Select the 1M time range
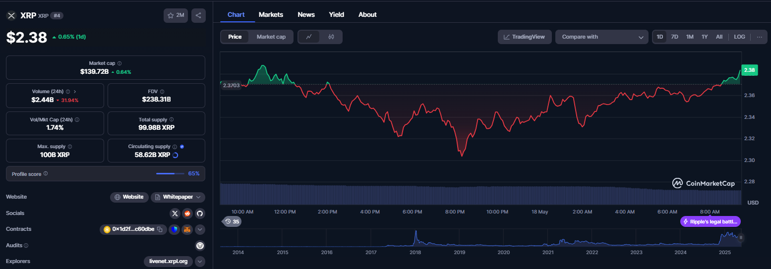 (690, 37)
